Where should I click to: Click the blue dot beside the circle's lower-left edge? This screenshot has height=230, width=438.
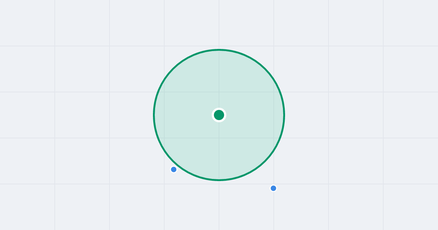[x=174, y=169]
